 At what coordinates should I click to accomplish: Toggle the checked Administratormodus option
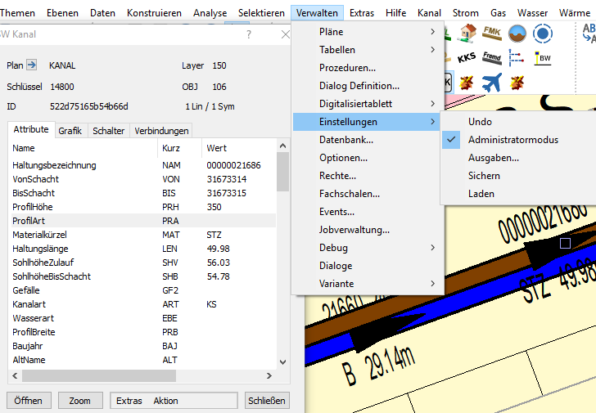pos(512,140)
